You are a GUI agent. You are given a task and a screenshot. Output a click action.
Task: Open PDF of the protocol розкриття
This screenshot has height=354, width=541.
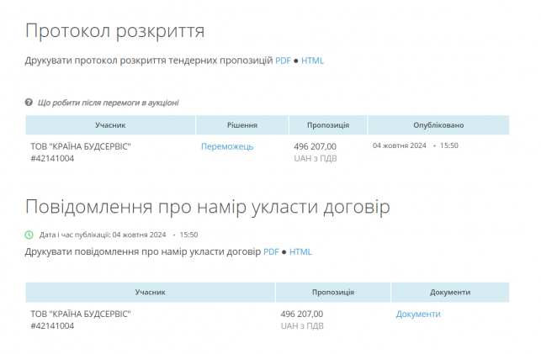(x=283, y=61)
